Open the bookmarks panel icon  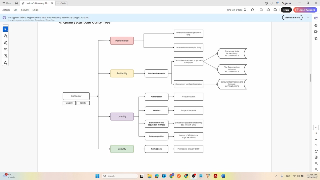point(316,32)
